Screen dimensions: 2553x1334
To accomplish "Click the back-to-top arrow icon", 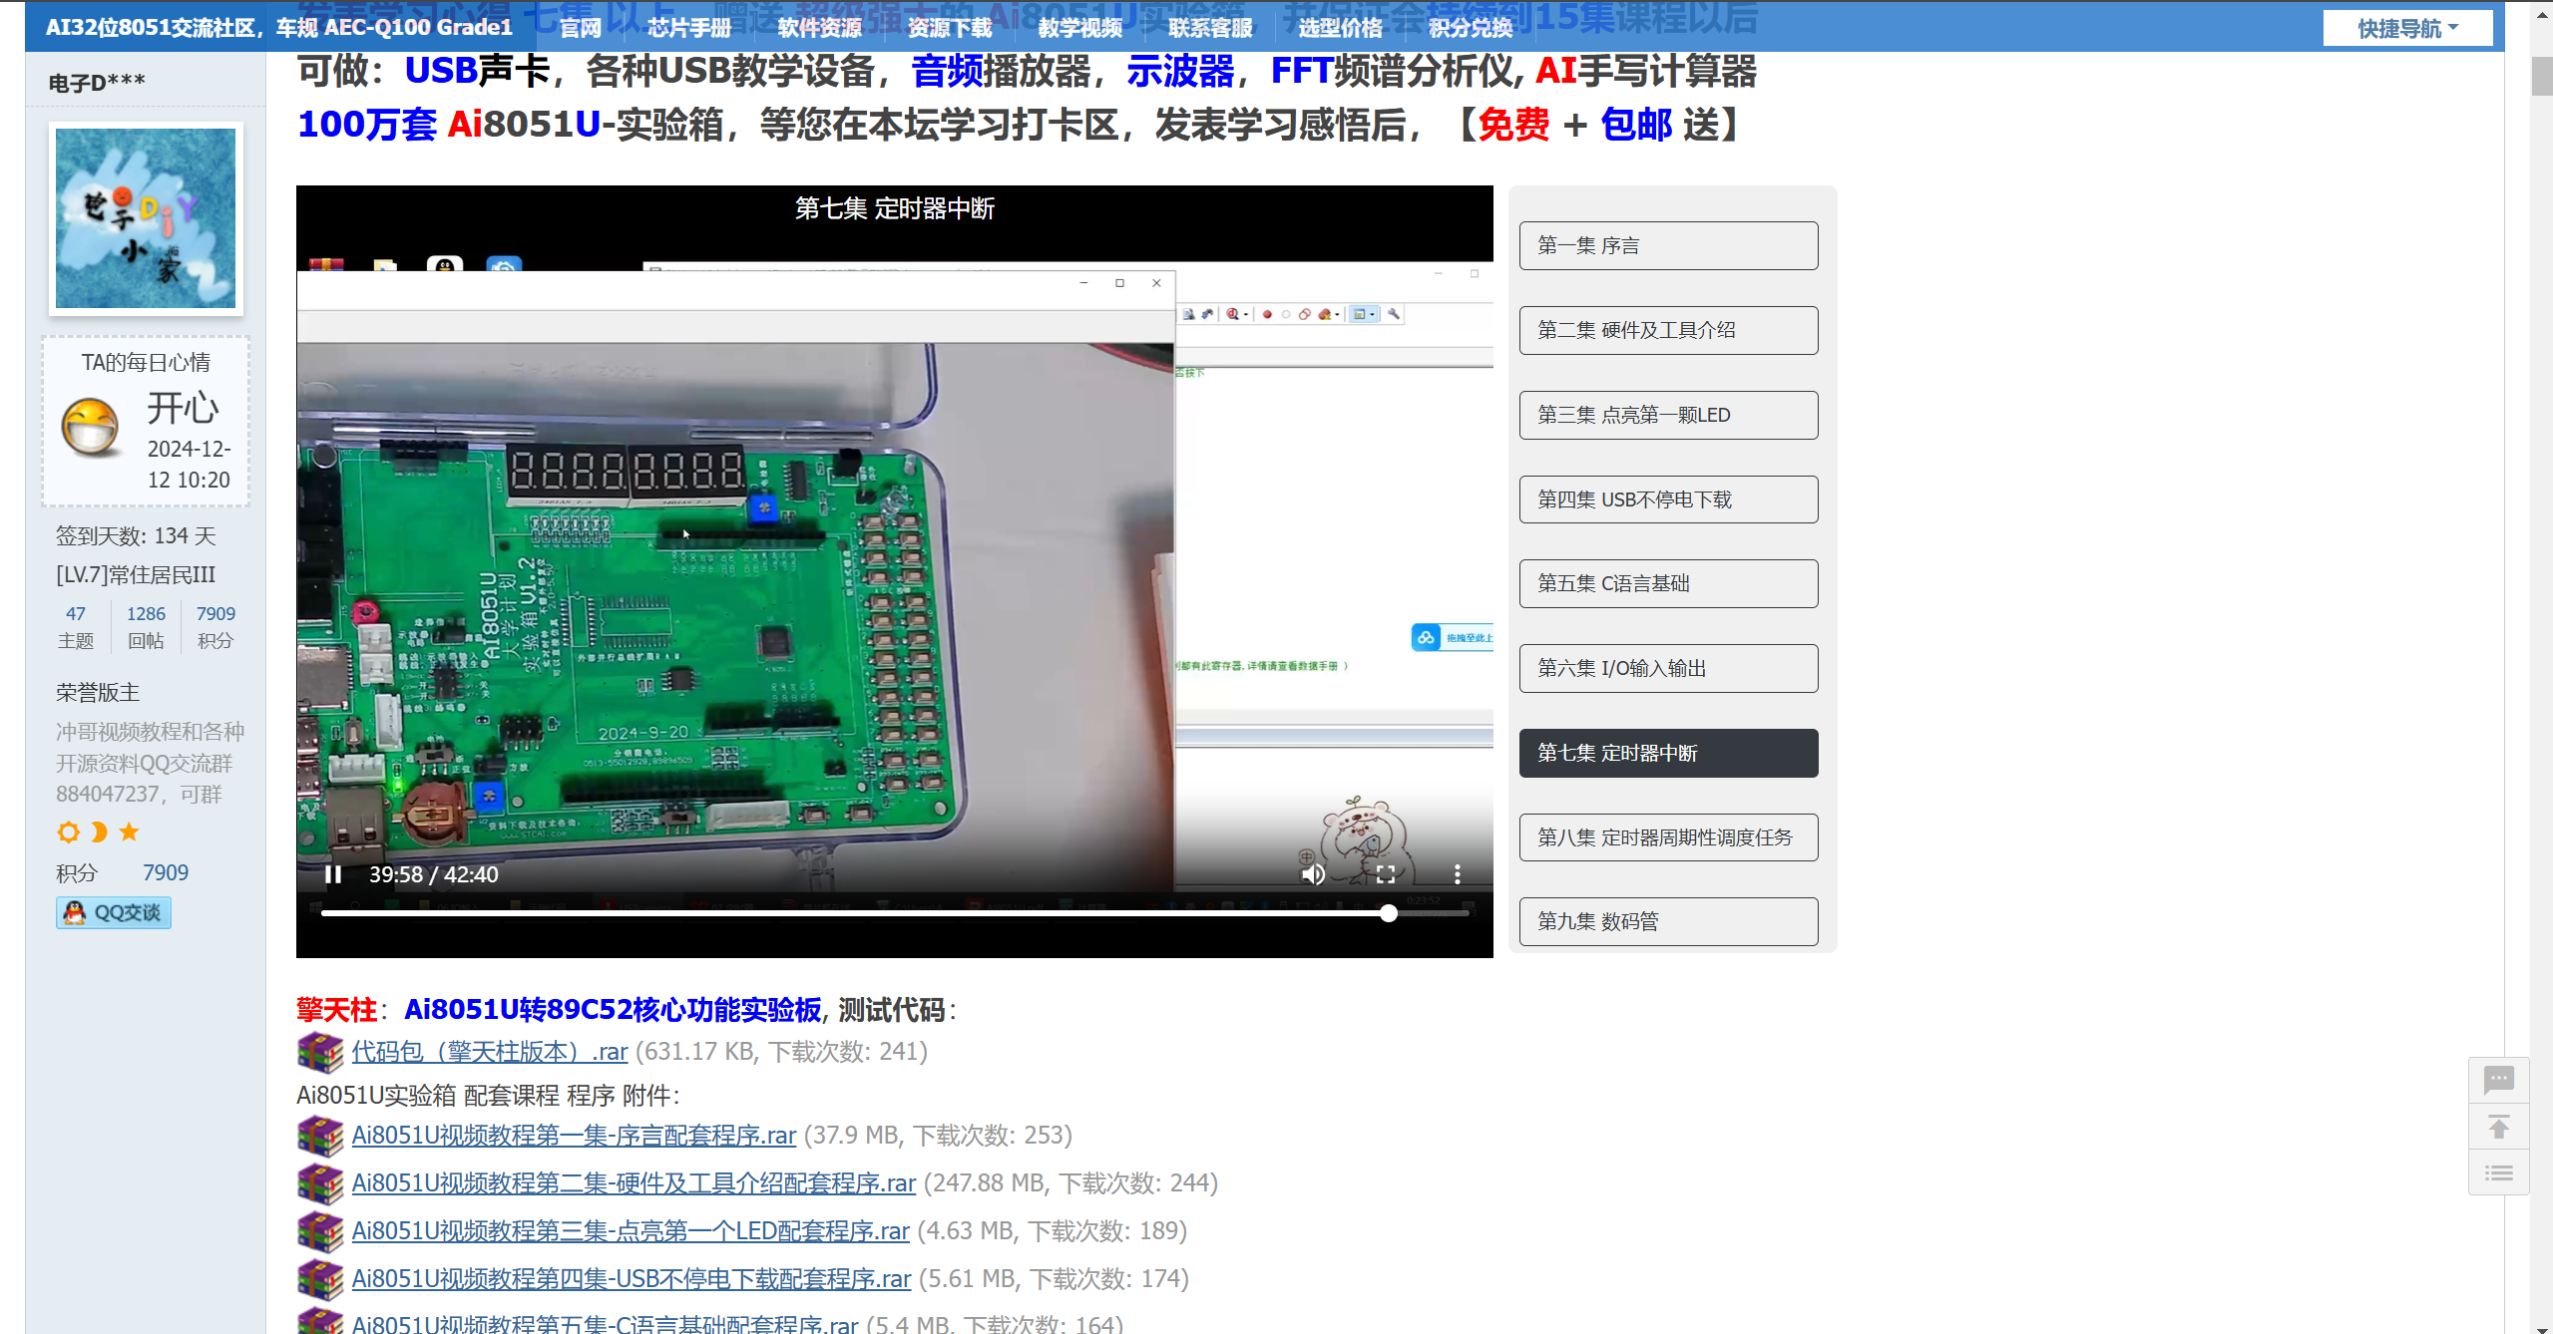I will (x=2499, y=1128).
